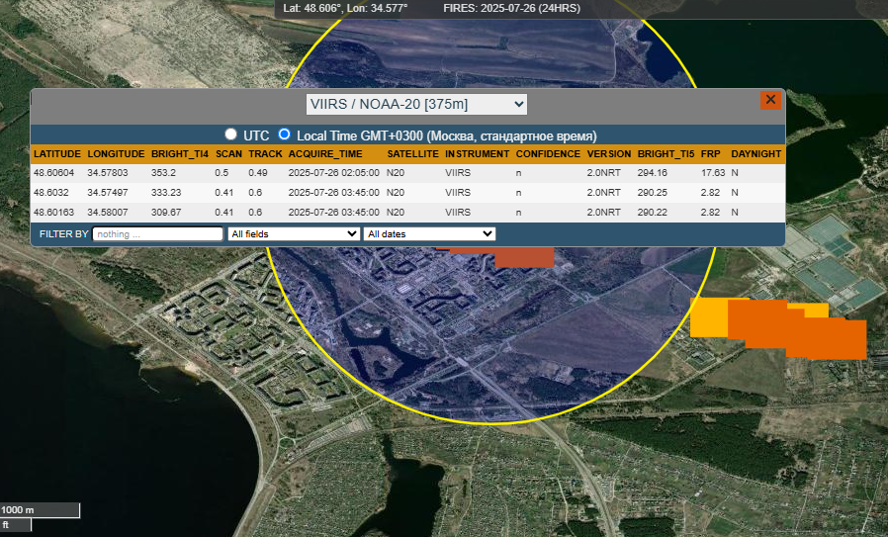This screenshot has width=888, height=537.
Task: Click the VERSION column header
Action: [609, 154]
